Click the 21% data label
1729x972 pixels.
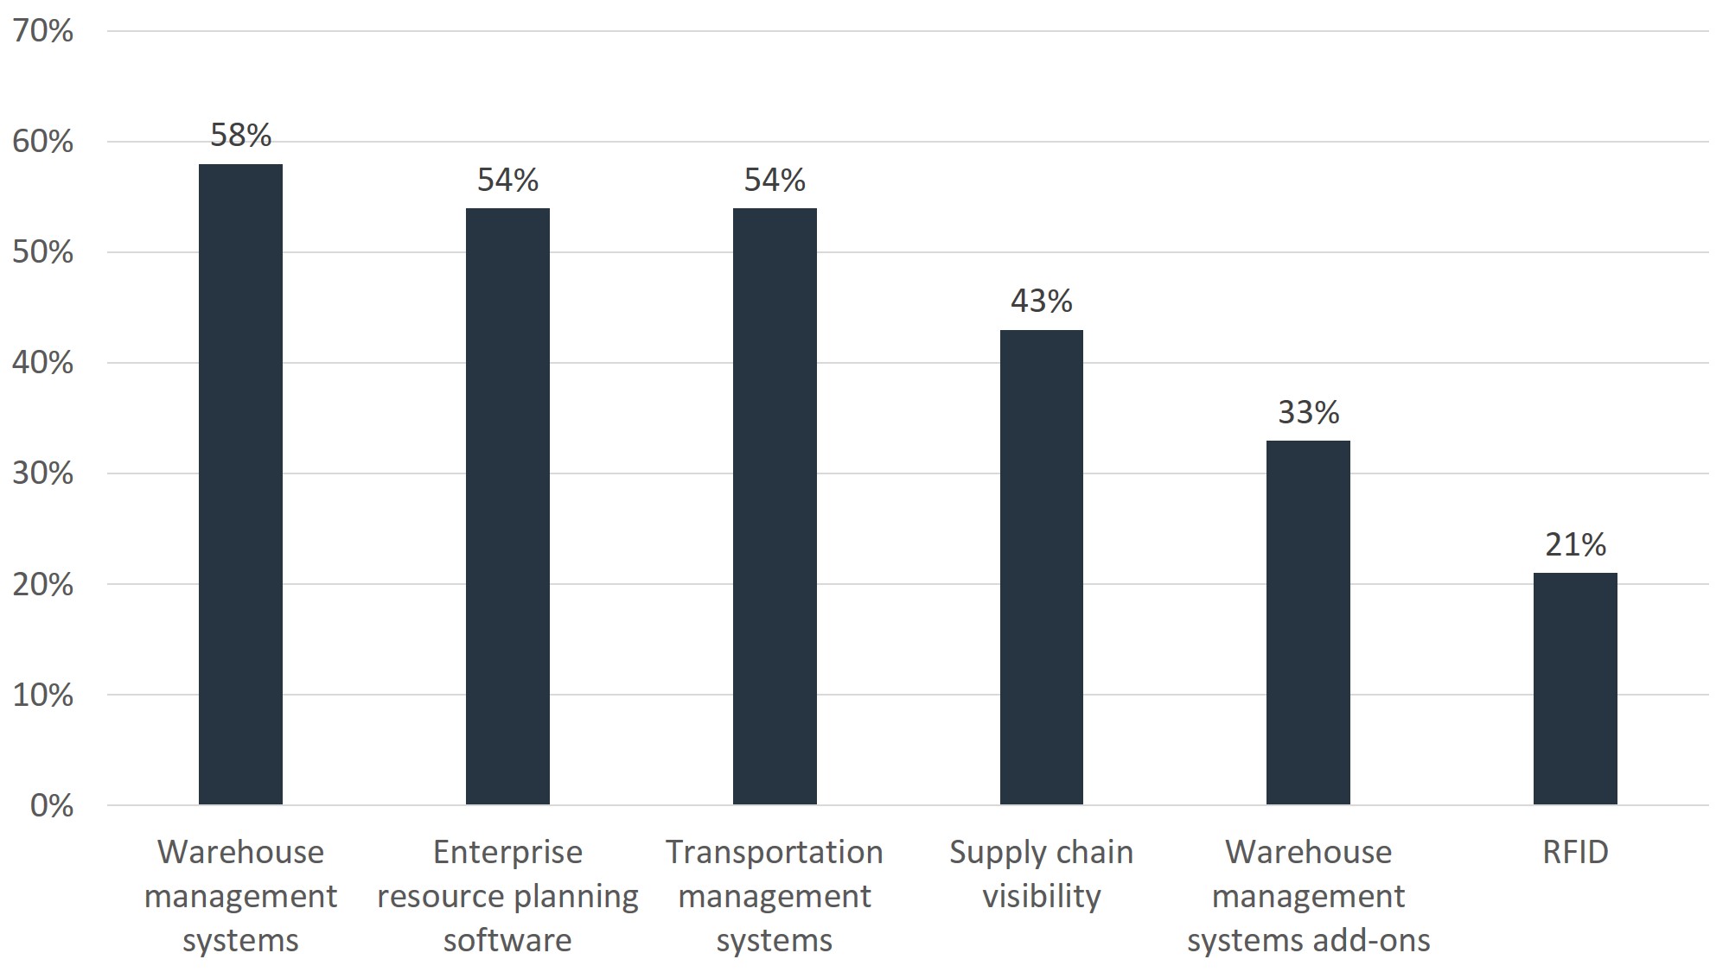(1575, 544)
